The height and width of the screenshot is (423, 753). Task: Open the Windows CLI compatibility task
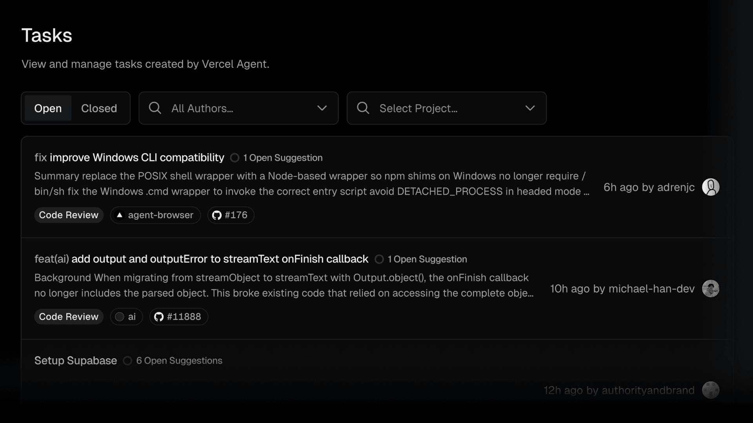pyautogui.click(x=129, y=157)
